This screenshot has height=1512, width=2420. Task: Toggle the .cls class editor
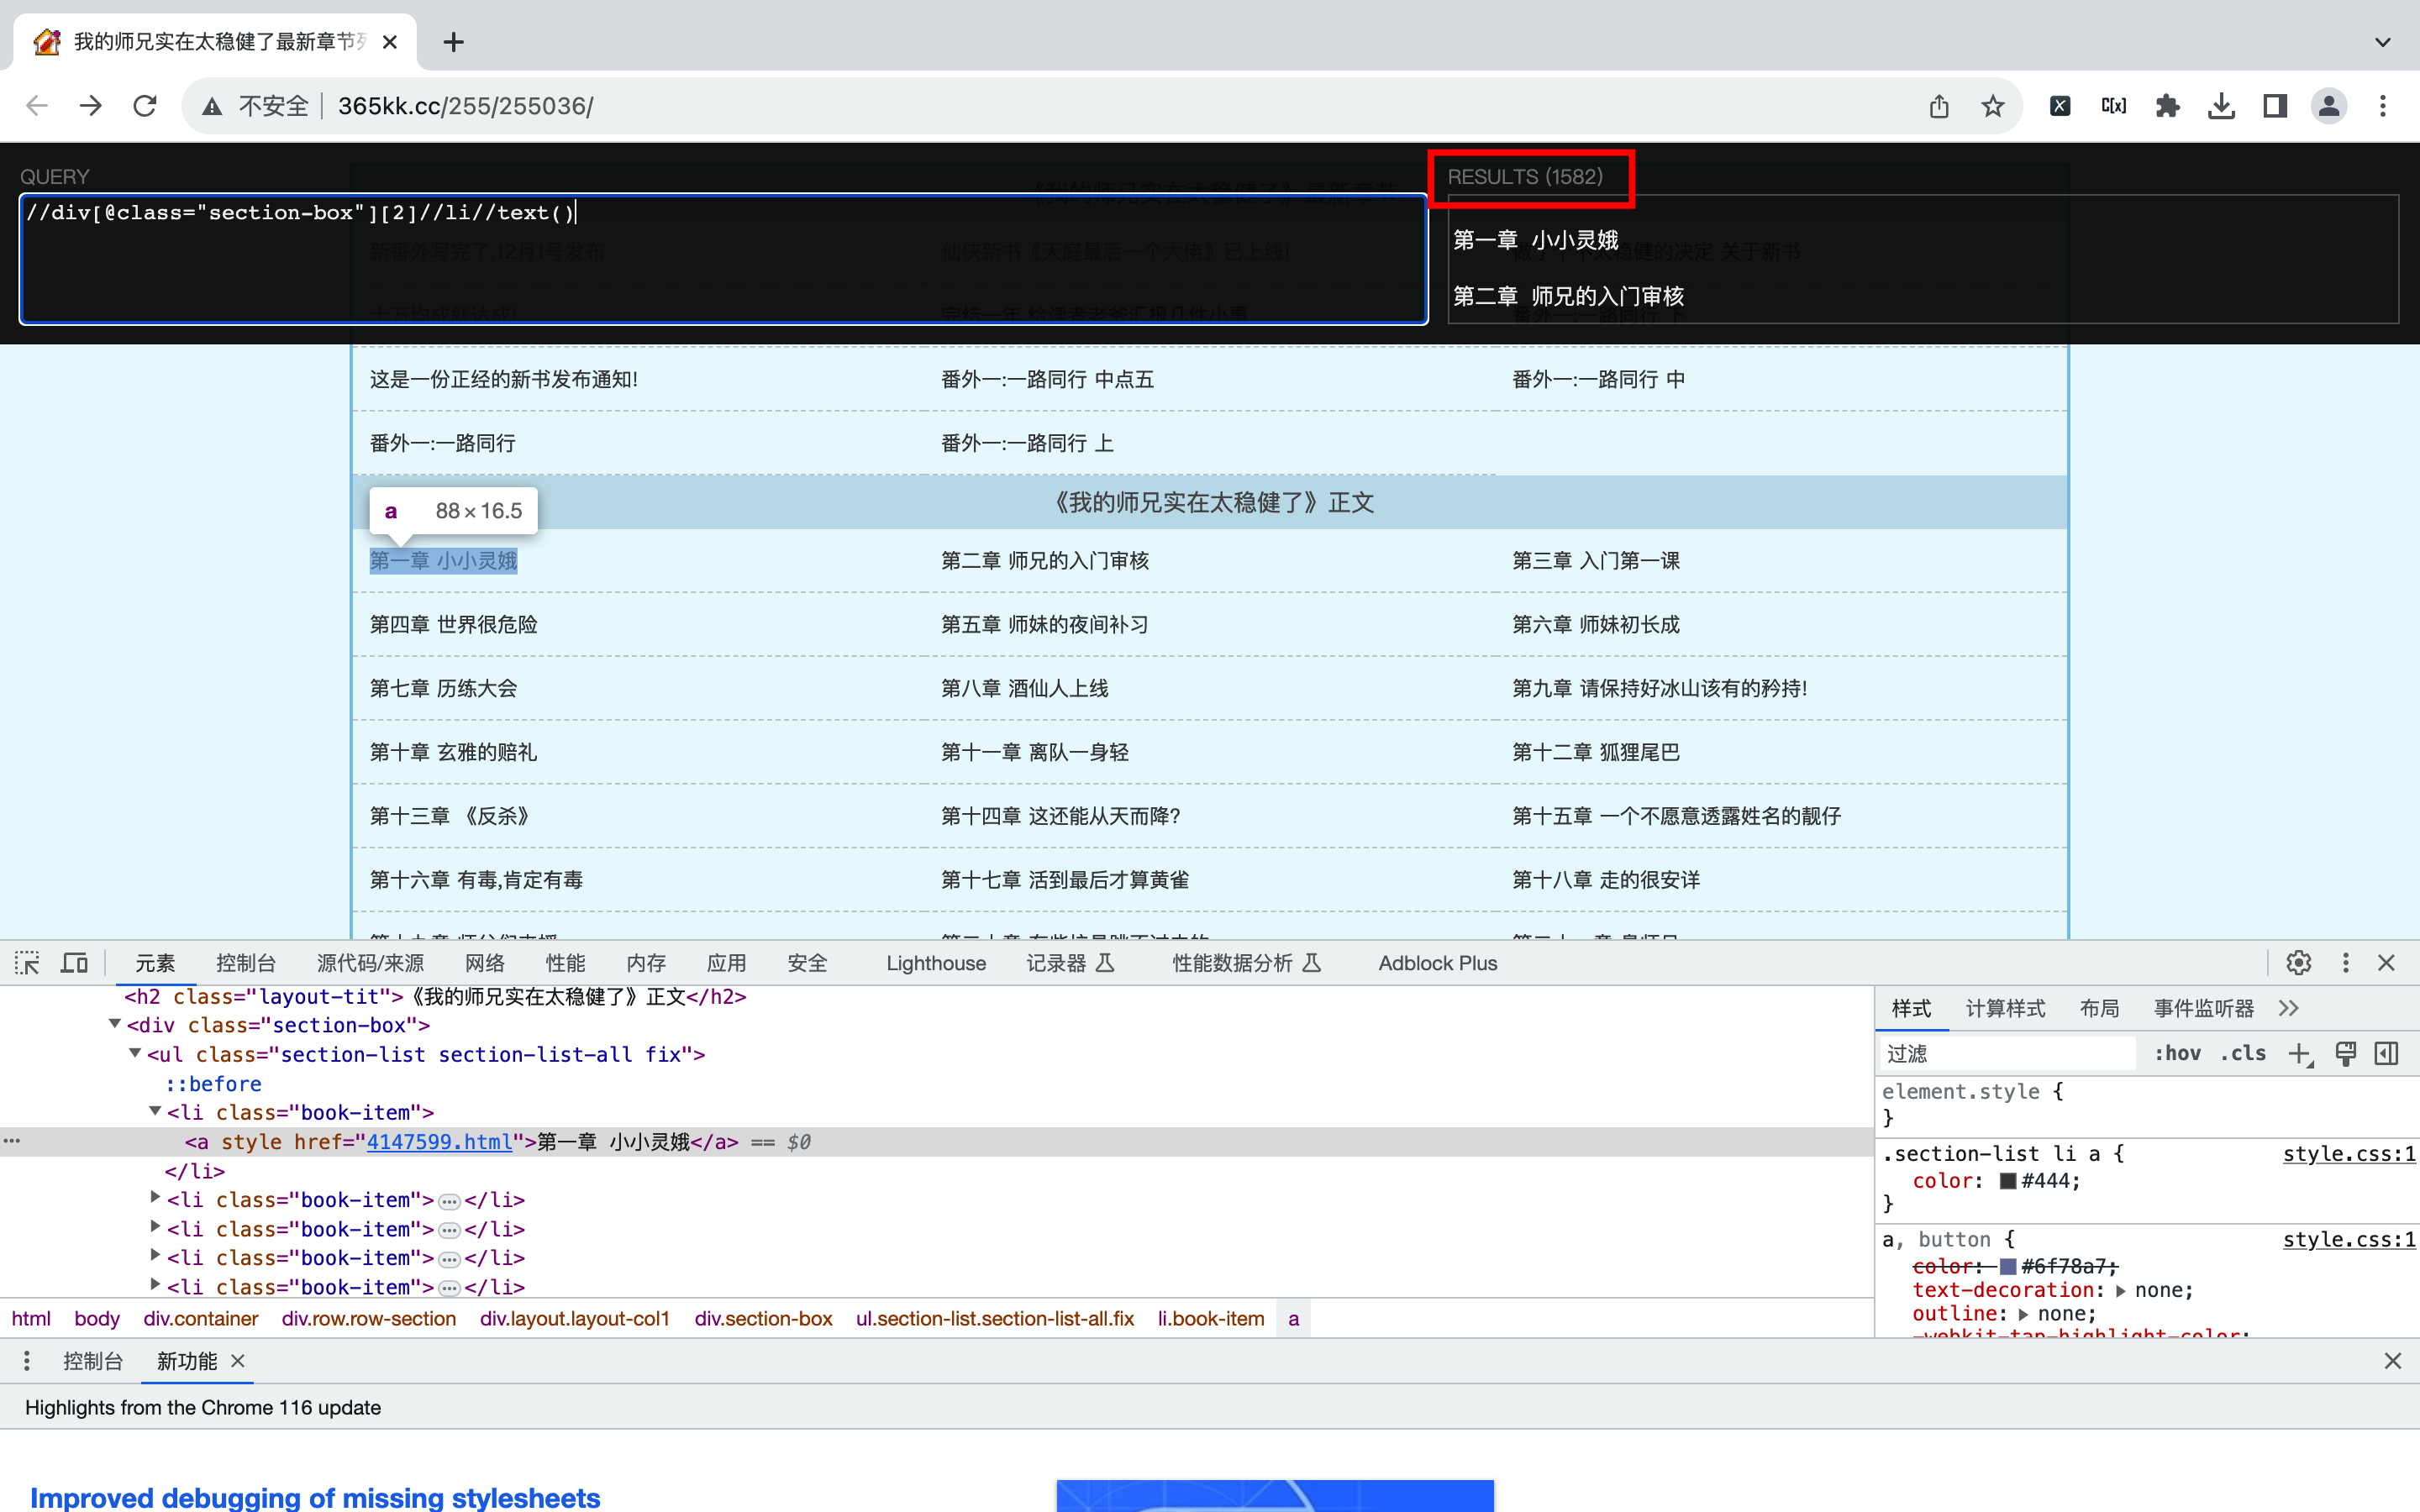[x=2243, y=1053]
